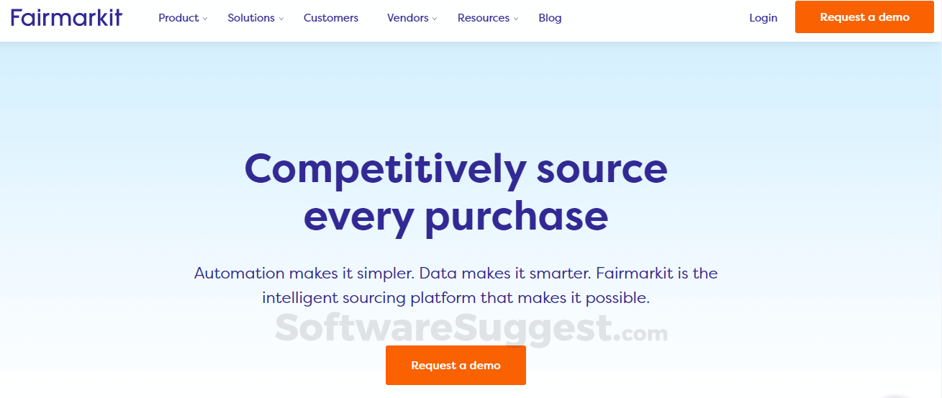Open the Product menu item
Screen dimensions: 942x398
coord(178,18)
